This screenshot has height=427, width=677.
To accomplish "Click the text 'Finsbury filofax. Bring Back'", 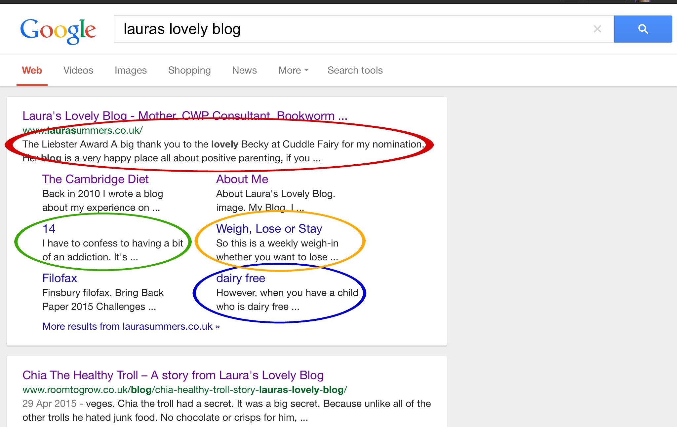I will 103,293.
